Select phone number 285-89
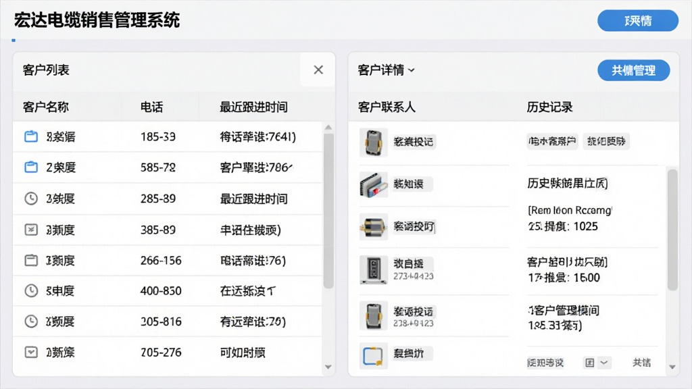The height and width of the screenshot is (389, 692). (x=158, y=199)
